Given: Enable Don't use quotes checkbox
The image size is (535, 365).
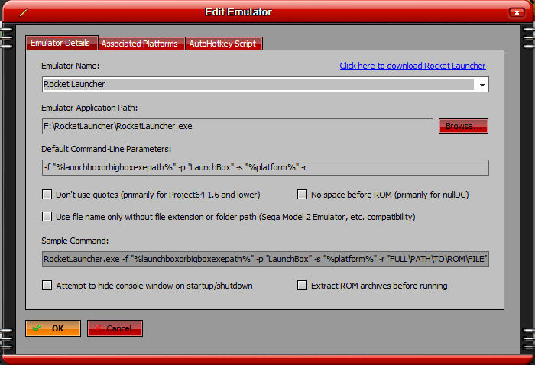Looking at the screenshot, I should click(x=47, y=195).
